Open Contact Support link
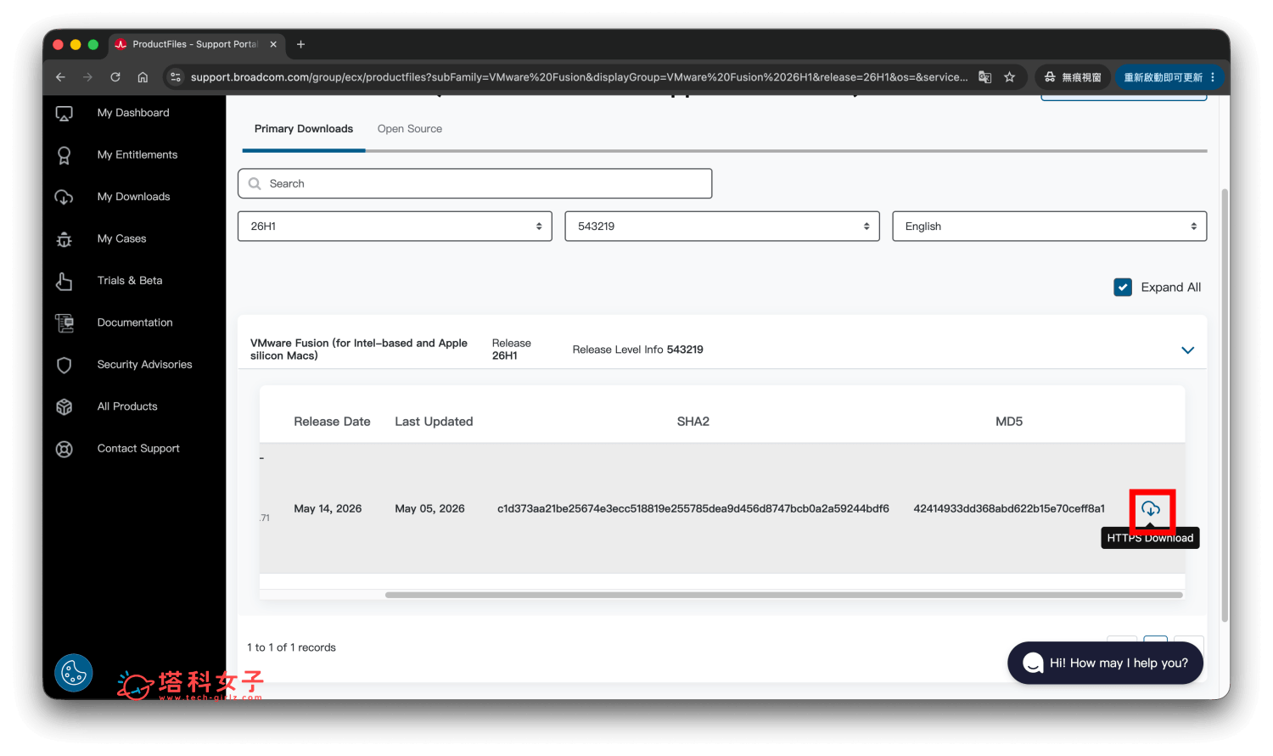The image size is (1273, 756). point(138,449)
